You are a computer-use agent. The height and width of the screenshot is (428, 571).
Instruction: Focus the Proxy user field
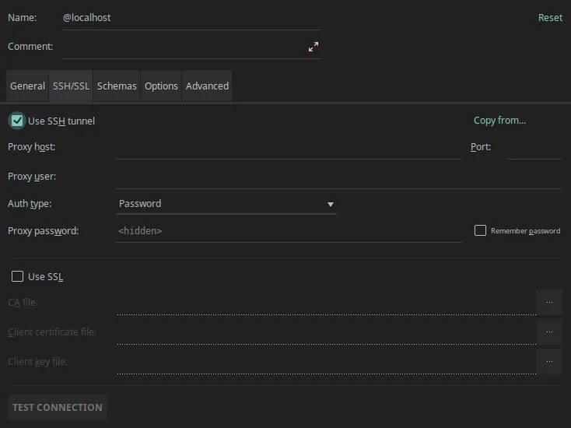[x=338, y=177]
